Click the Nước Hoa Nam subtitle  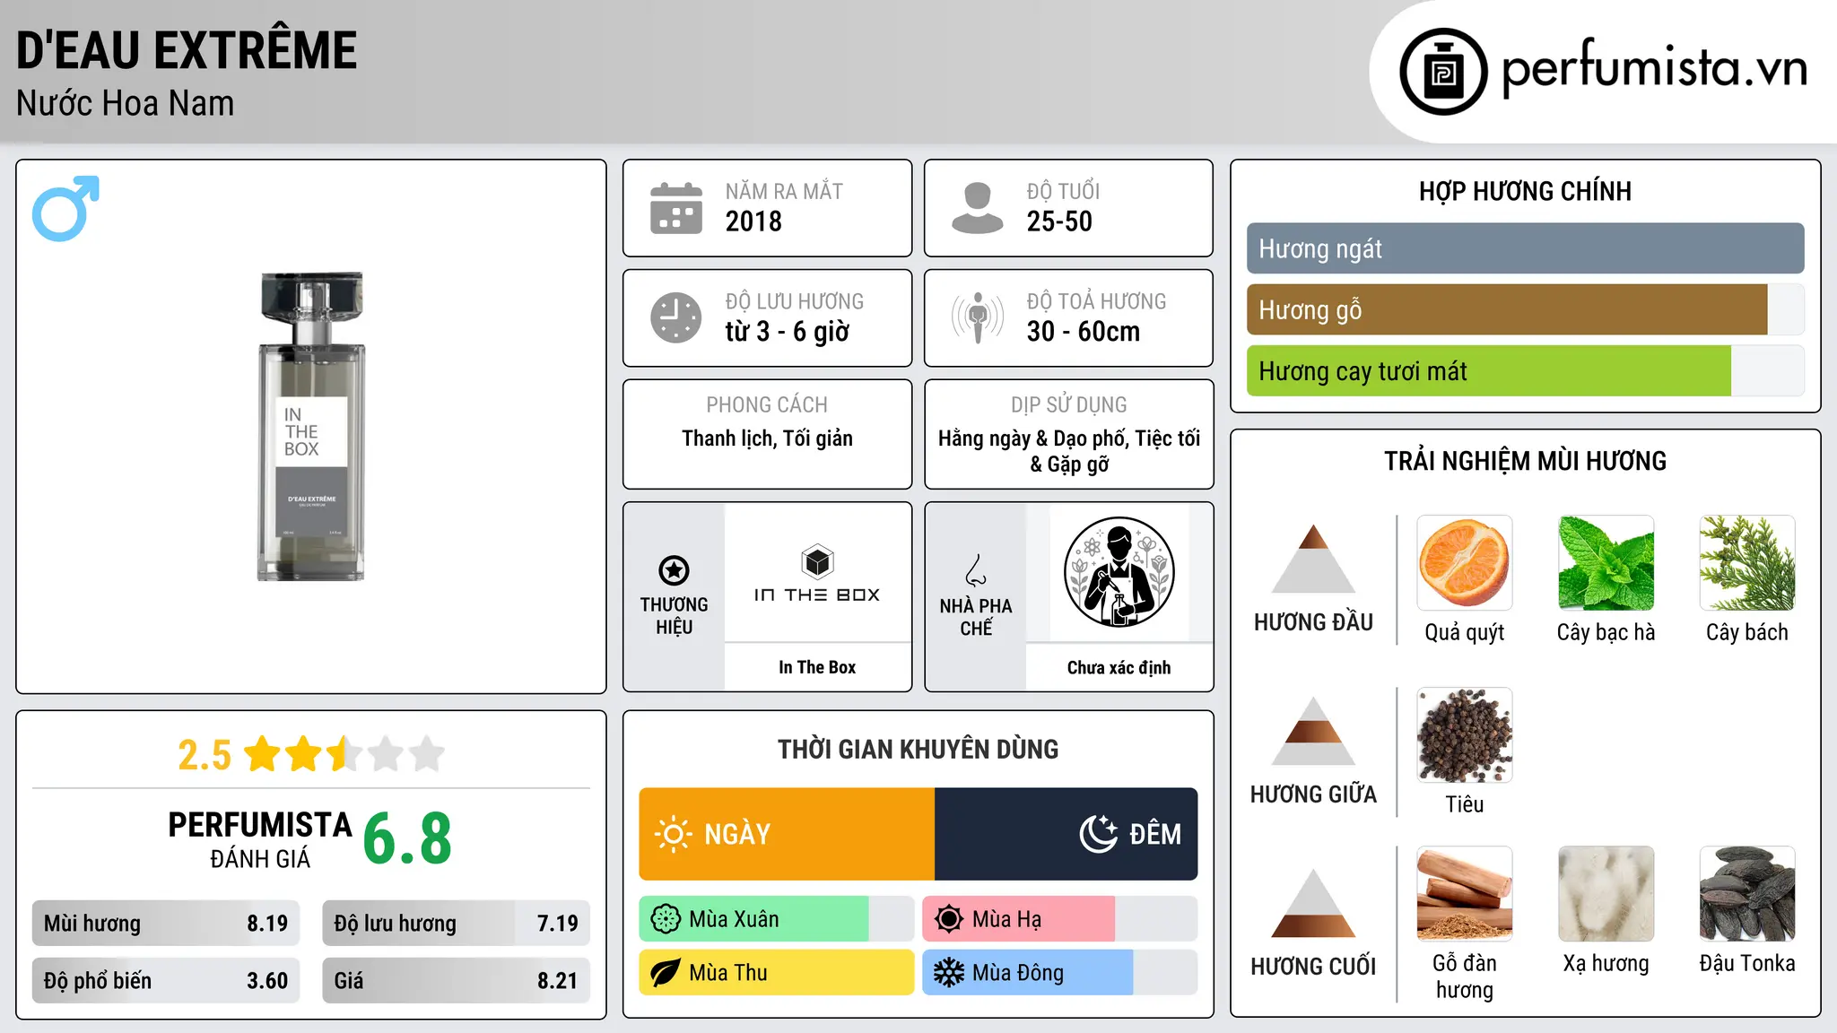[x=126, y=103]
